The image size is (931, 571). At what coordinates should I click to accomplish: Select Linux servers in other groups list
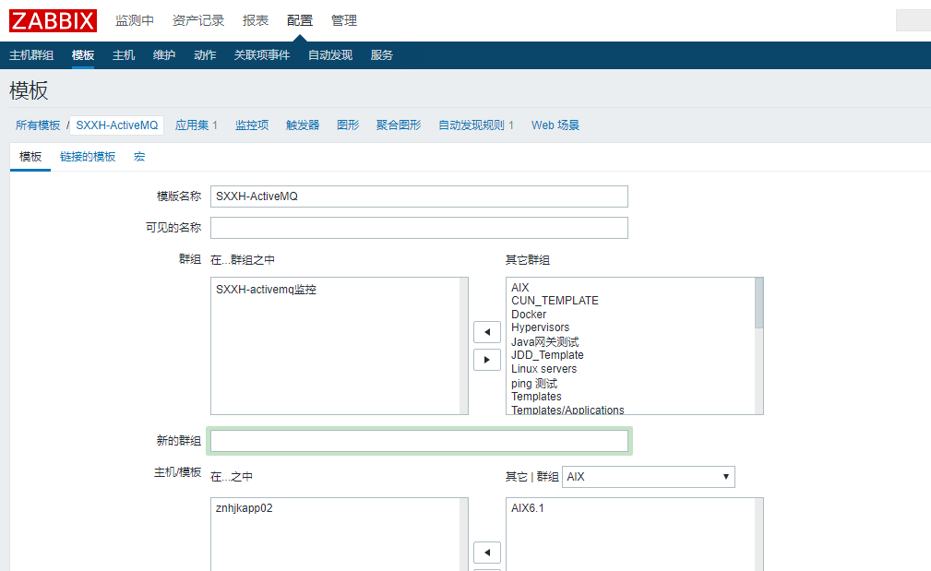pos(543,369)
